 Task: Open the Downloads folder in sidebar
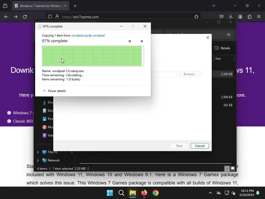point(48,102)
